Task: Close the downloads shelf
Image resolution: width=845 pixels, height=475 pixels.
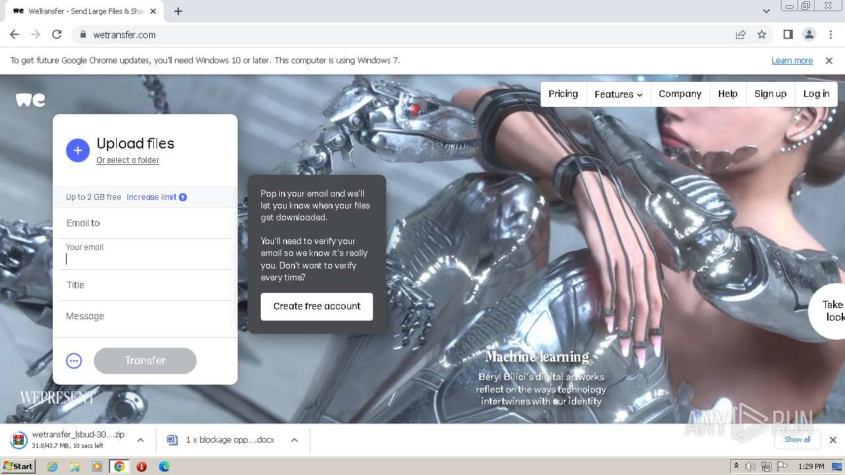Action: click(x=832, y=440)
